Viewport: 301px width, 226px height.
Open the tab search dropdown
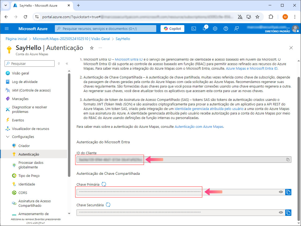pos(6,5)
